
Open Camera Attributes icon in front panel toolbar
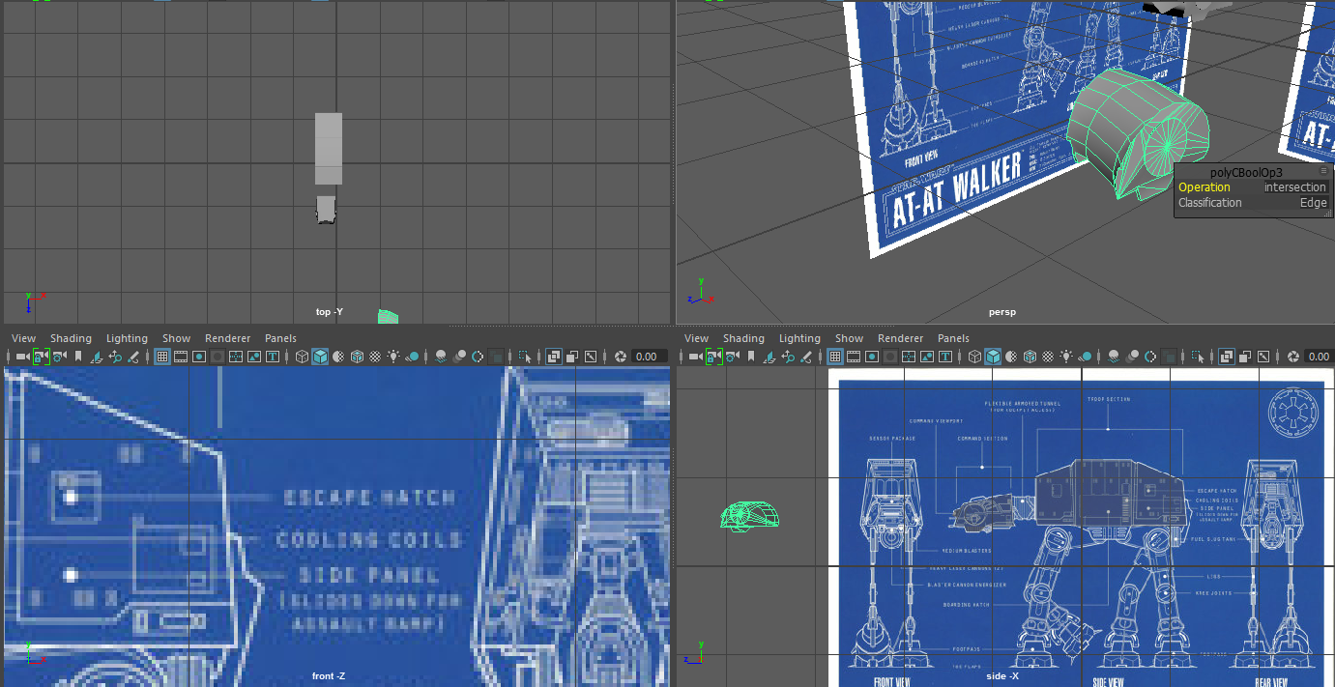pos(60,357)
